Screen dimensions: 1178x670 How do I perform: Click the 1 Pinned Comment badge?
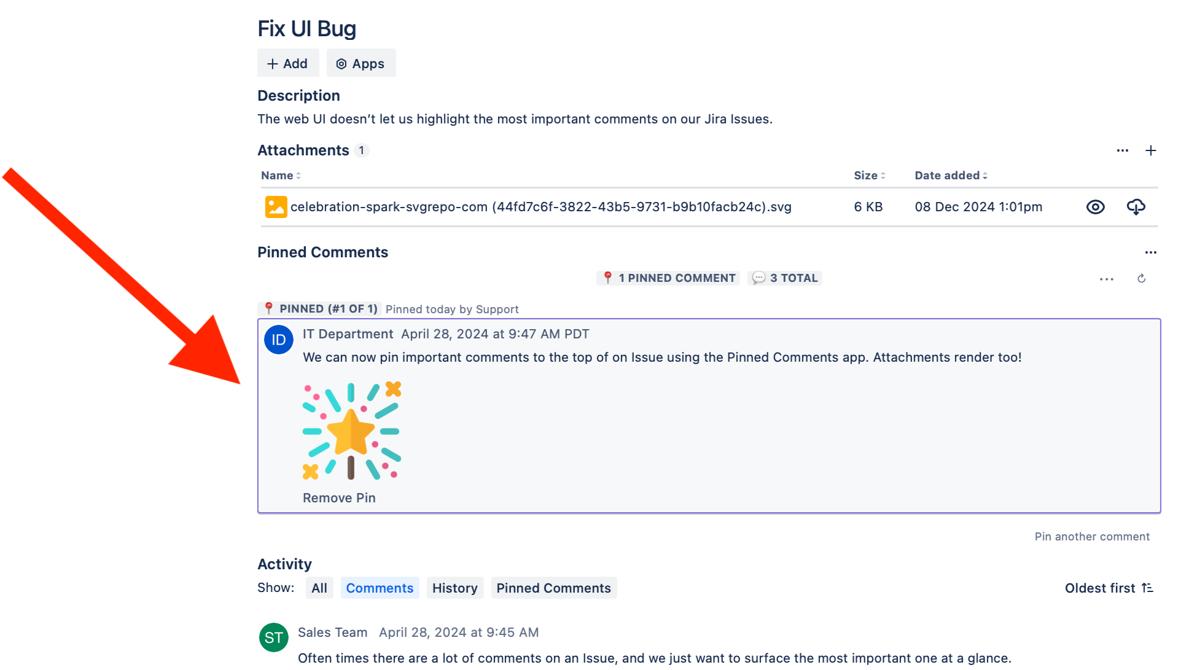(x=668, y=278)
